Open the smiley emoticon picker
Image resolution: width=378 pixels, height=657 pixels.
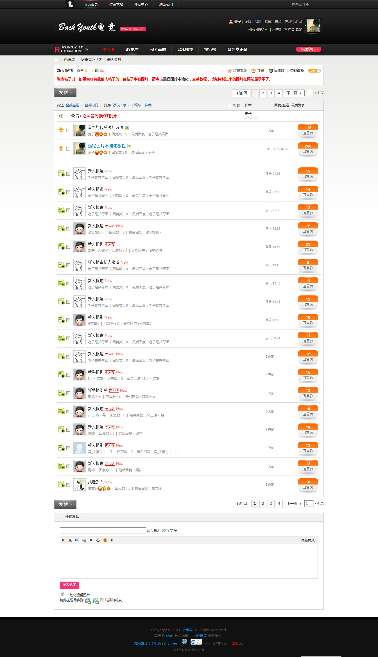point(105,540)
